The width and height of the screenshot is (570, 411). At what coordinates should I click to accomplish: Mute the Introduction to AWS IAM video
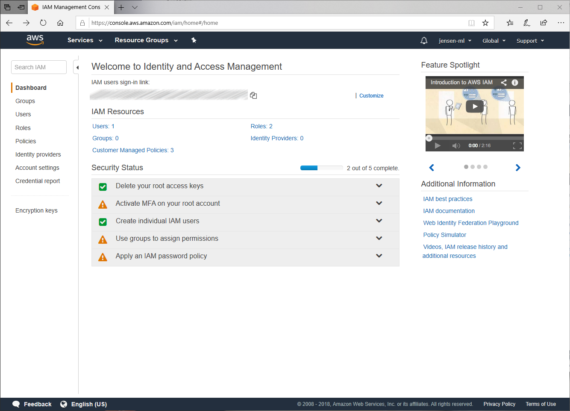point(456,146)
